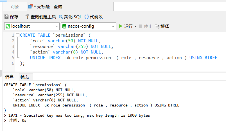Image resolution: width=226 pixels, height=131 pixels.
Task: Click the nacos-config database cylinder icon
Action: 64,26
